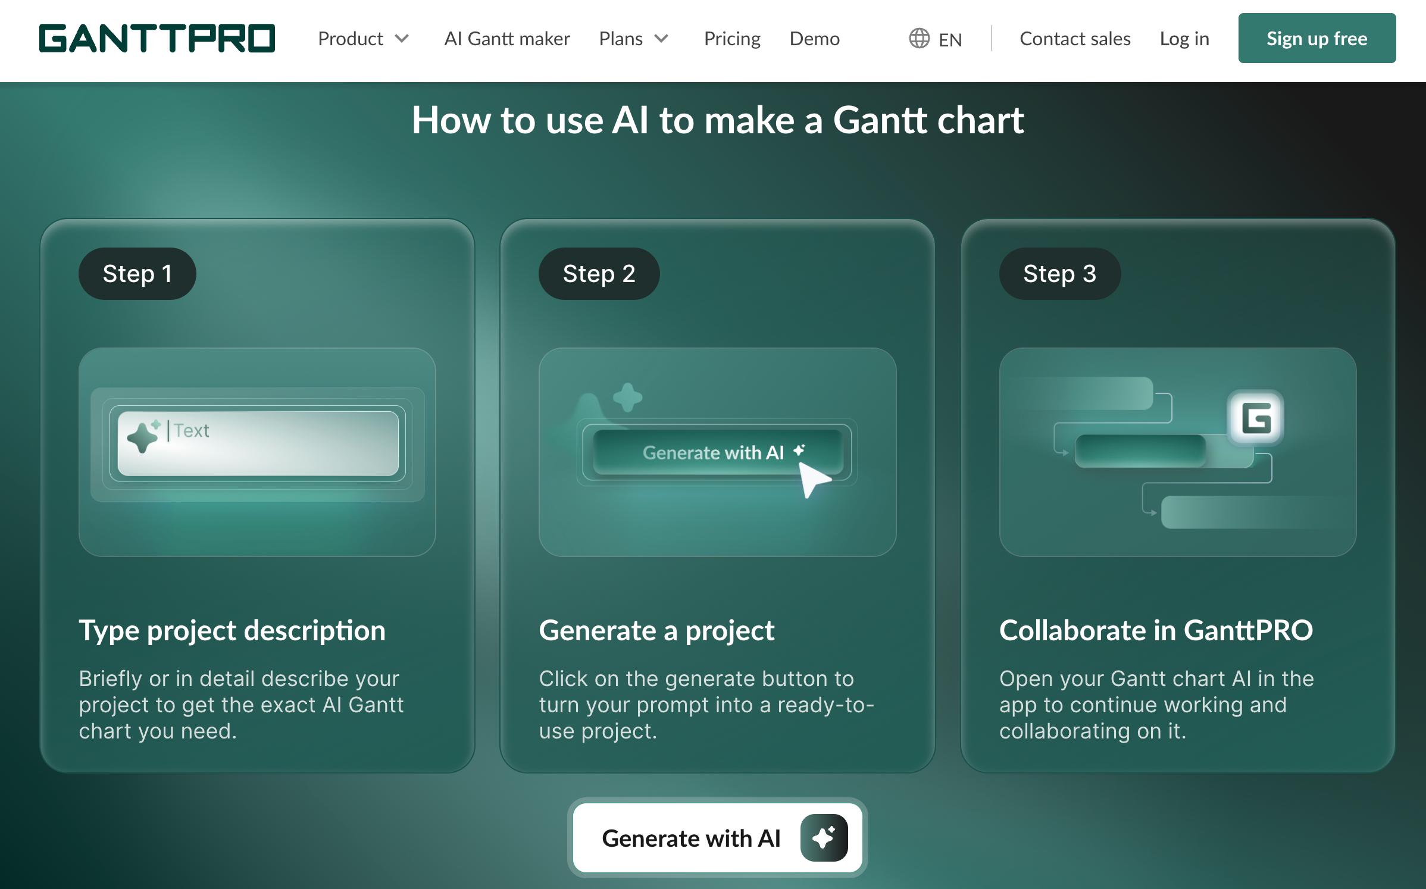Screen dimensions: 1426x889
Task: Click Log in link
Action: (1184, 39)
